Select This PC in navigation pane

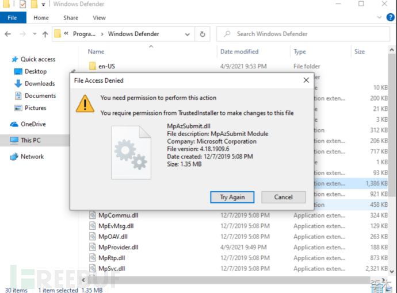click(x=30, y=140)
